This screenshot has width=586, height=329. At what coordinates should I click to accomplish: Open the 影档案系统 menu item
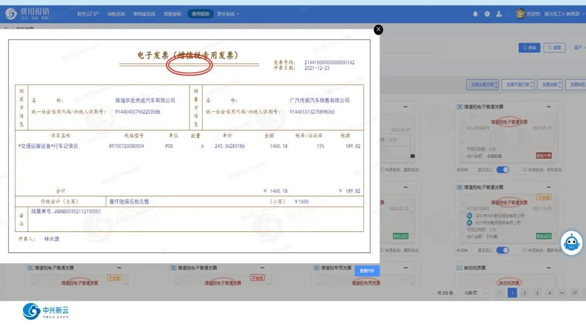coord(144,14)
